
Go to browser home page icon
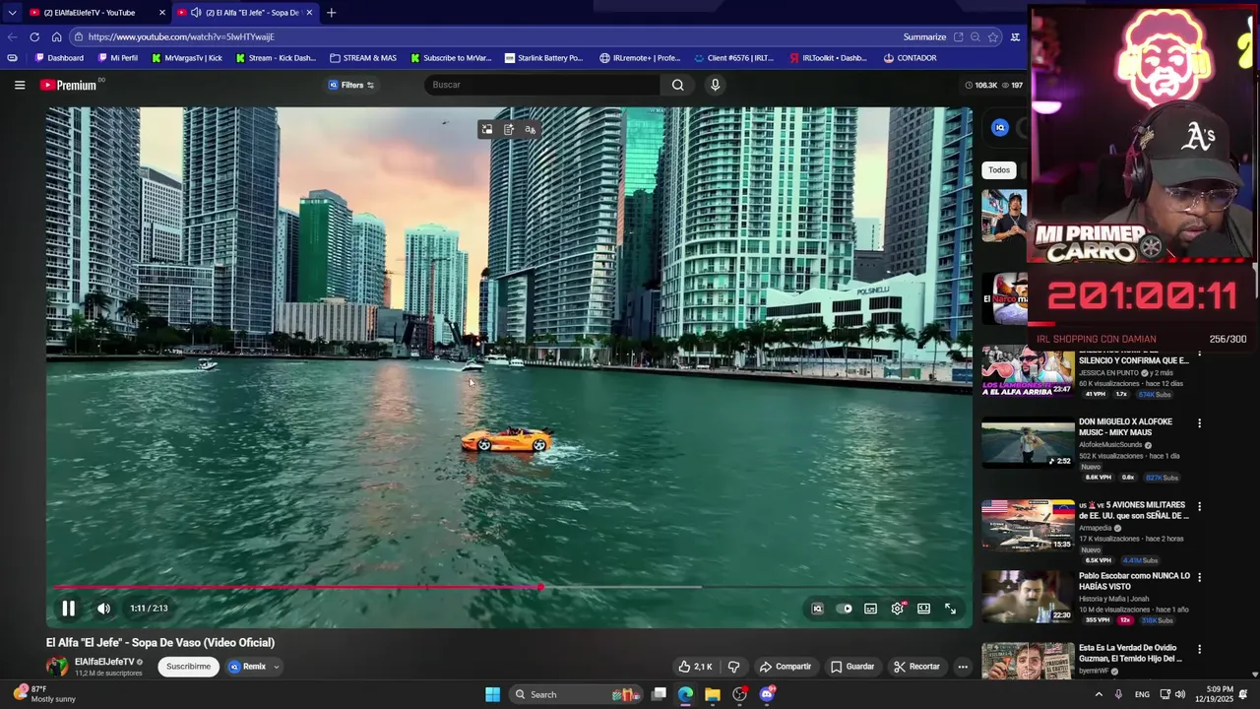(x=57, y=37)
